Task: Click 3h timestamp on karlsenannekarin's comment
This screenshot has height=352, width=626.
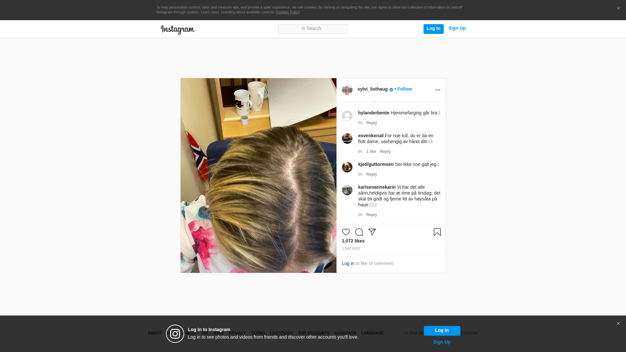Action: [x=360, y=215]
